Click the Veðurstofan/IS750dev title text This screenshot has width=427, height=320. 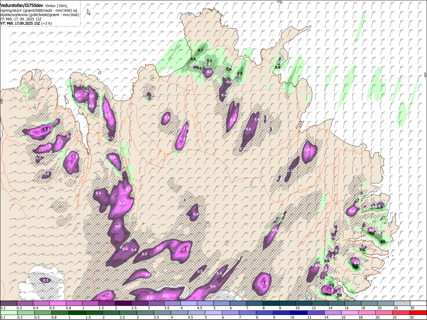pos(22,6)
